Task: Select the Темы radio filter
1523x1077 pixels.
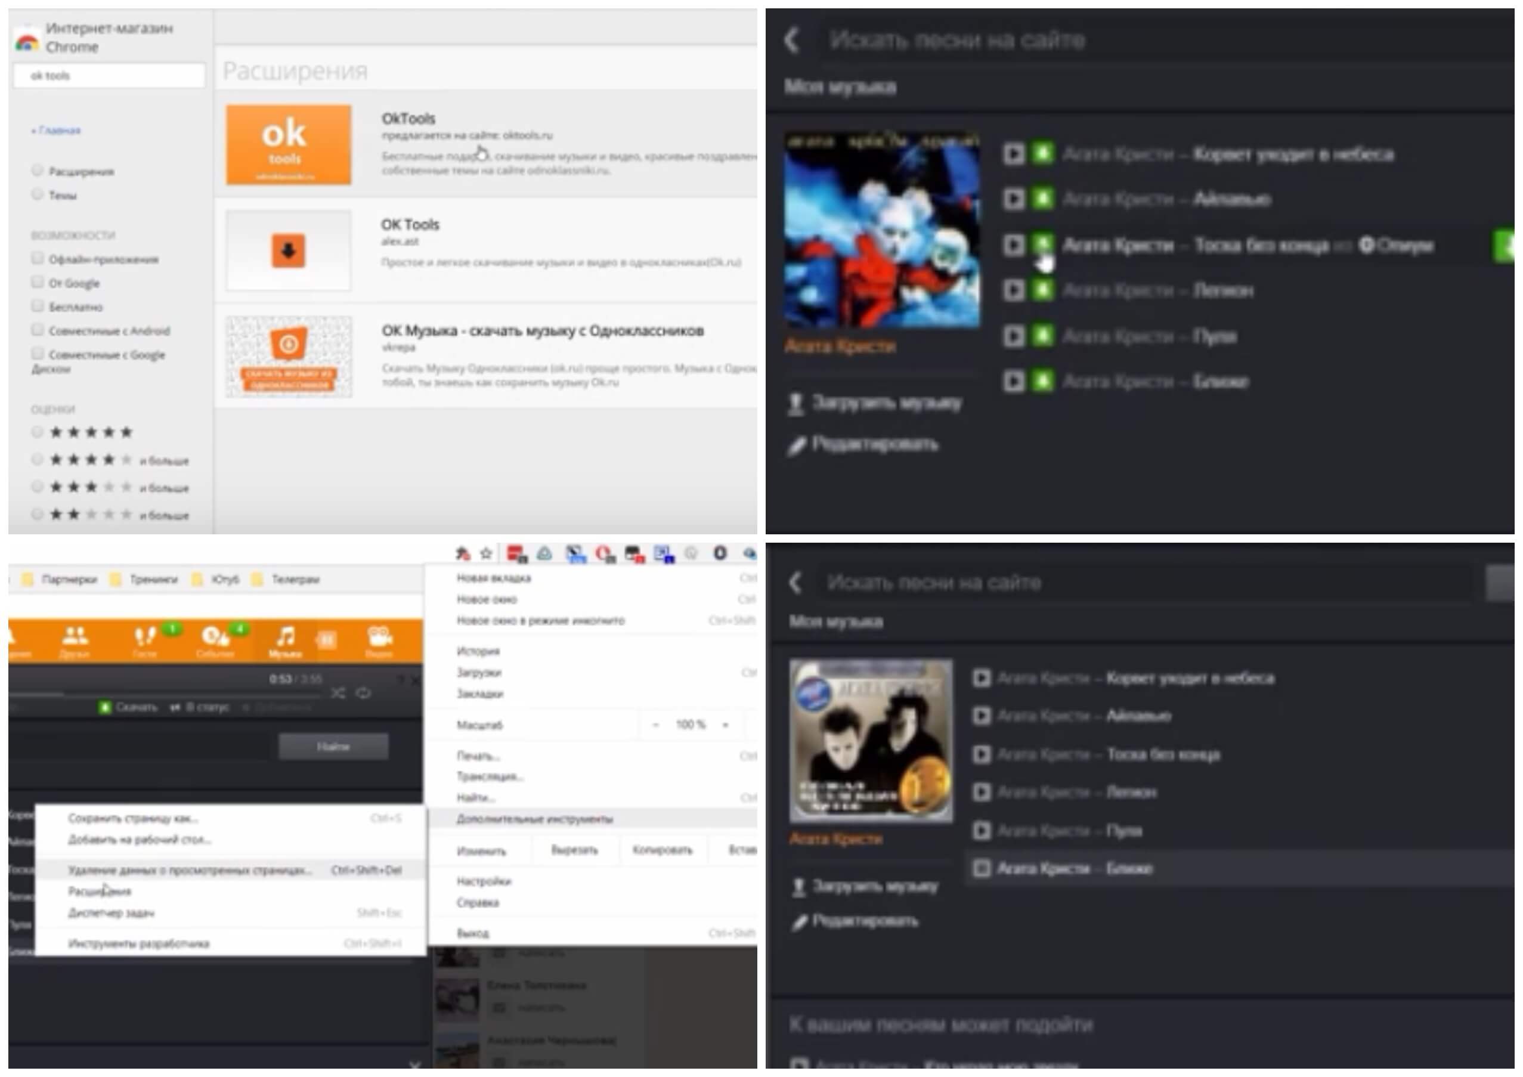Action: (37, 194)
